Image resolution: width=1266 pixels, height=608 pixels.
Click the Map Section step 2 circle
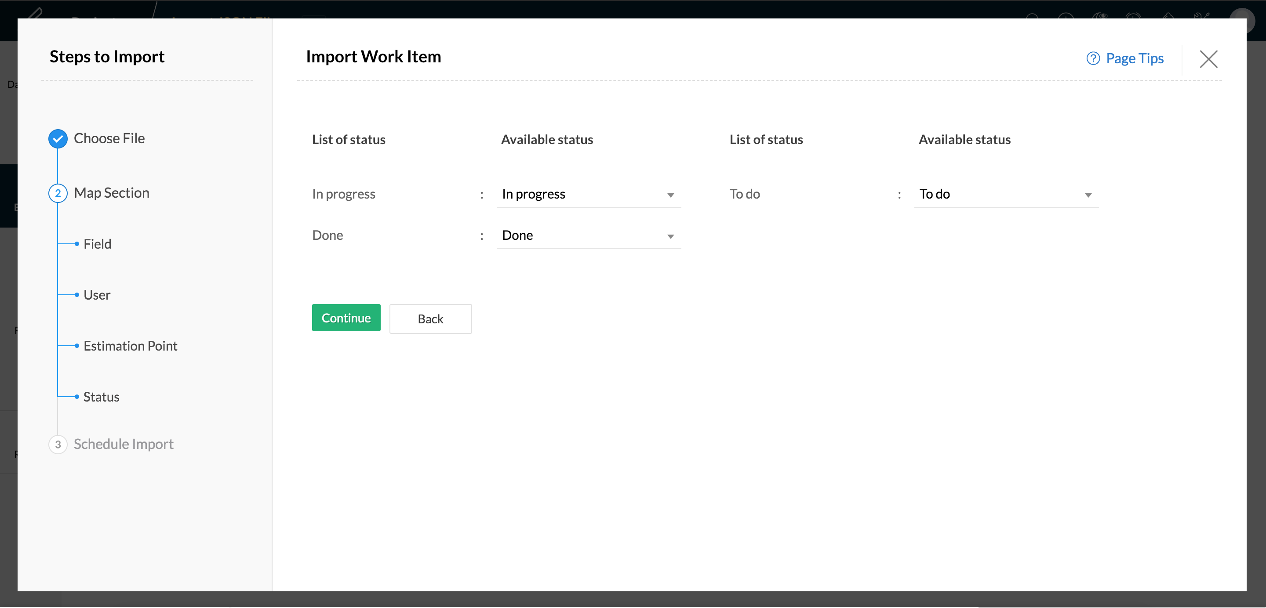pyautogui.click(x=58, y=193)
